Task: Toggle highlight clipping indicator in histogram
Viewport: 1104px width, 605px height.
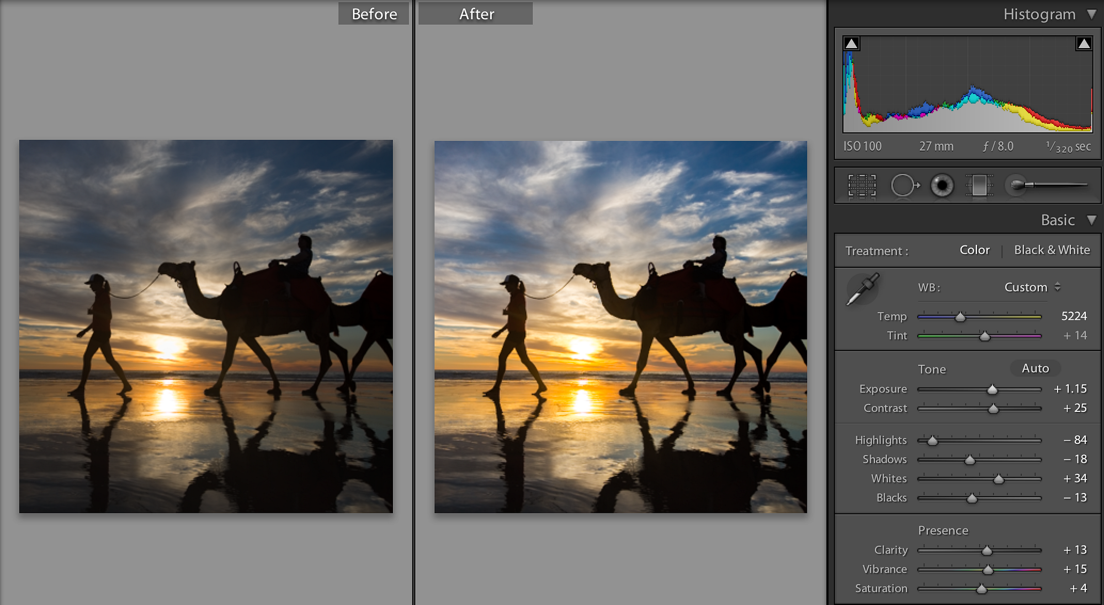Action: click(1084, 44)
